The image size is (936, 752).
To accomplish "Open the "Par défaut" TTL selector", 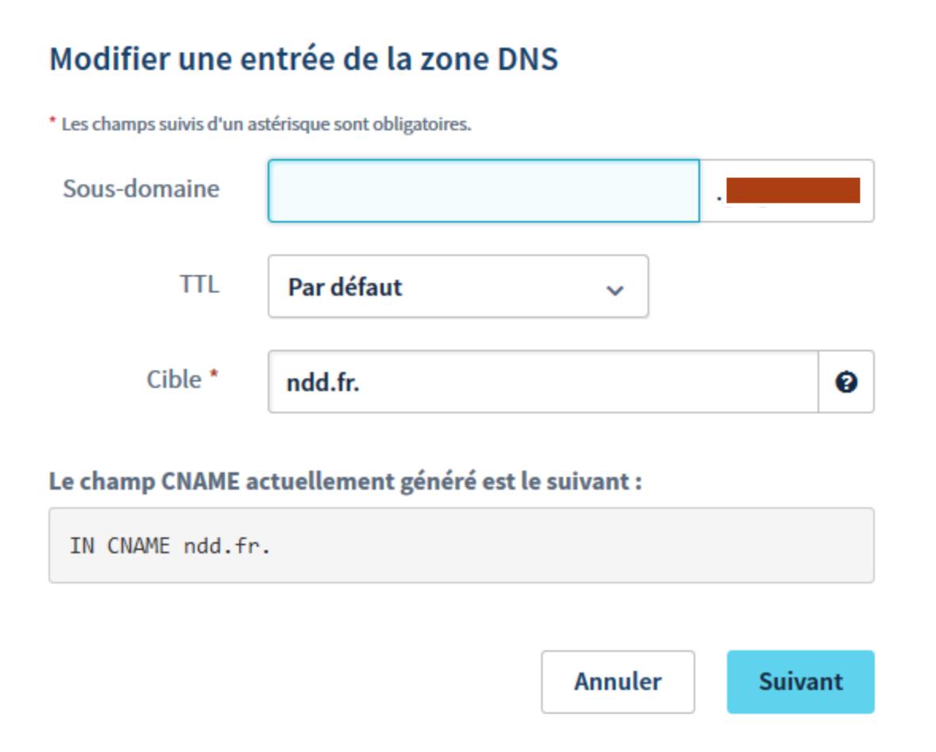I will click(x=458, y=287).
